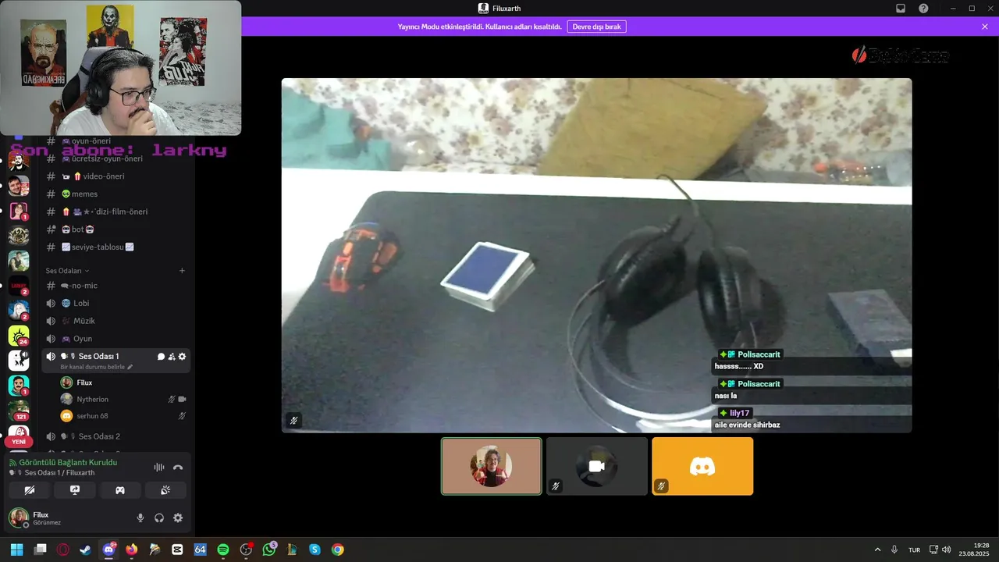The image size is (999, 562).
Task: Join the Ses Odası 2 voice channel
Action: coord(117,436)
